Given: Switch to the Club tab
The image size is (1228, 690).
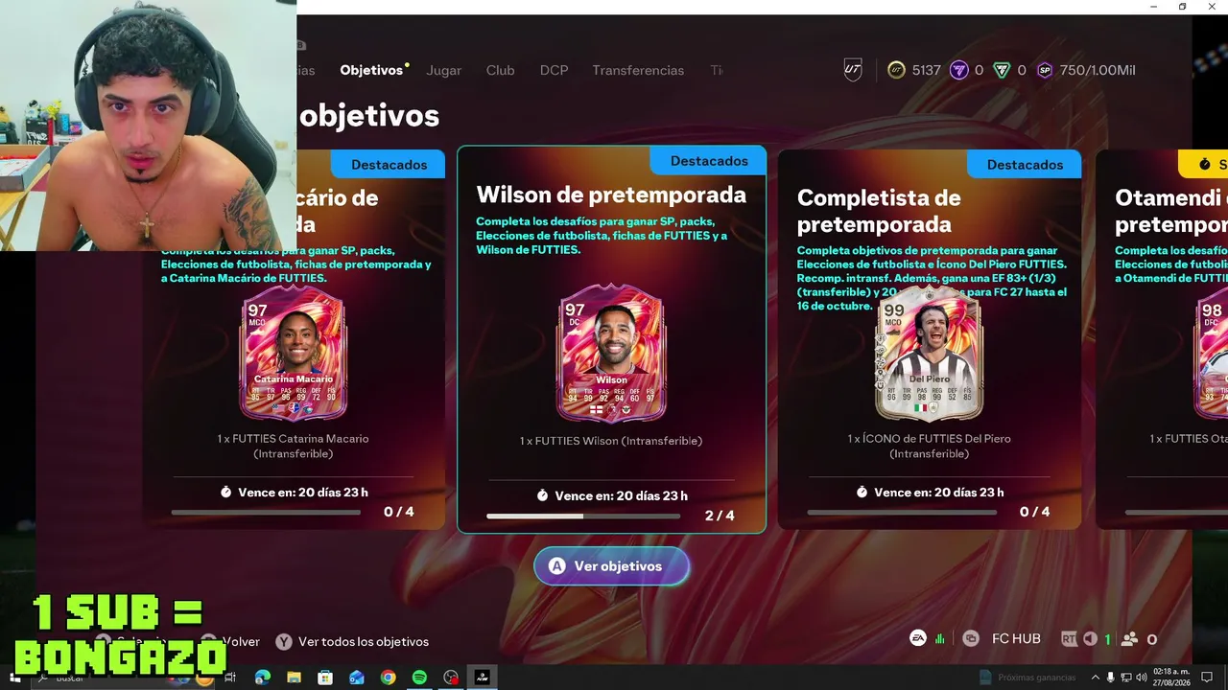Looking at the screenshot, I should tap(500, 70).
